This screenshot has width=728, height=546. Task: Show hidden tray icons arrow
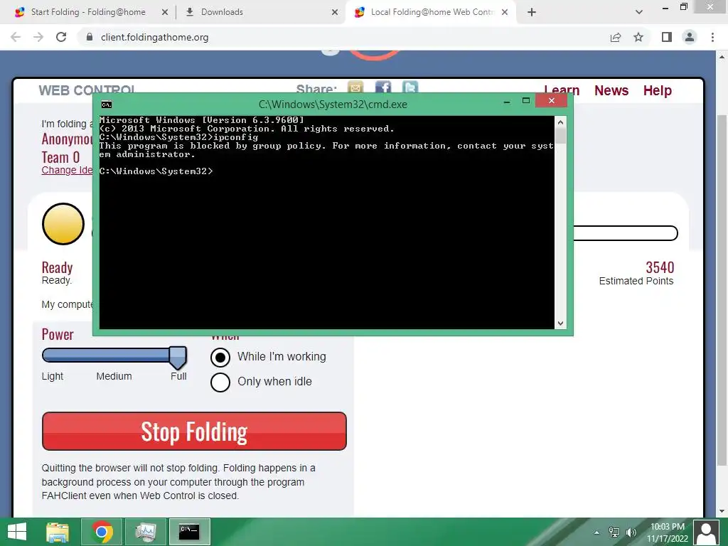coord(596,532)
